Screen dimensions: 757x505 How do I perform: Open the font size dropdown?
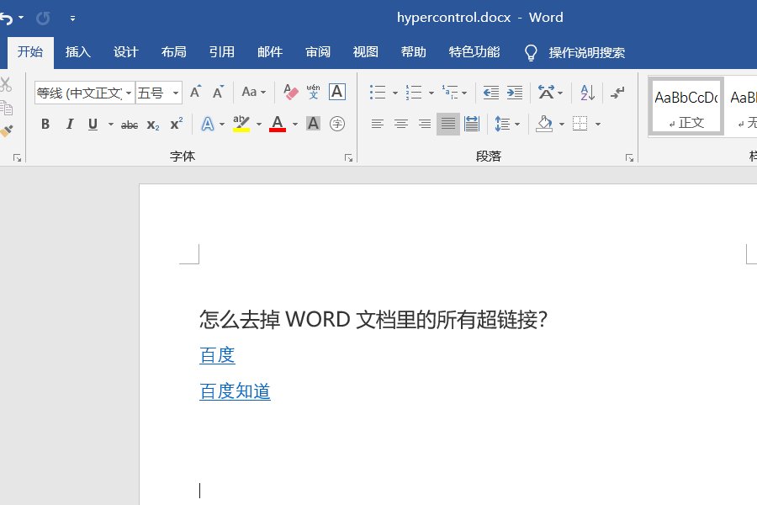point(177,93)
